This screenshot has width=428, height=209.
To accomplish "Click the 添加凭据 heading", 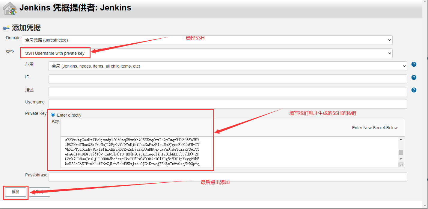I will (x=26, y=28).
